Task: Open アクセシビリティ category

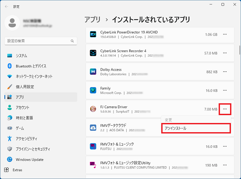Action: (41, 139)
